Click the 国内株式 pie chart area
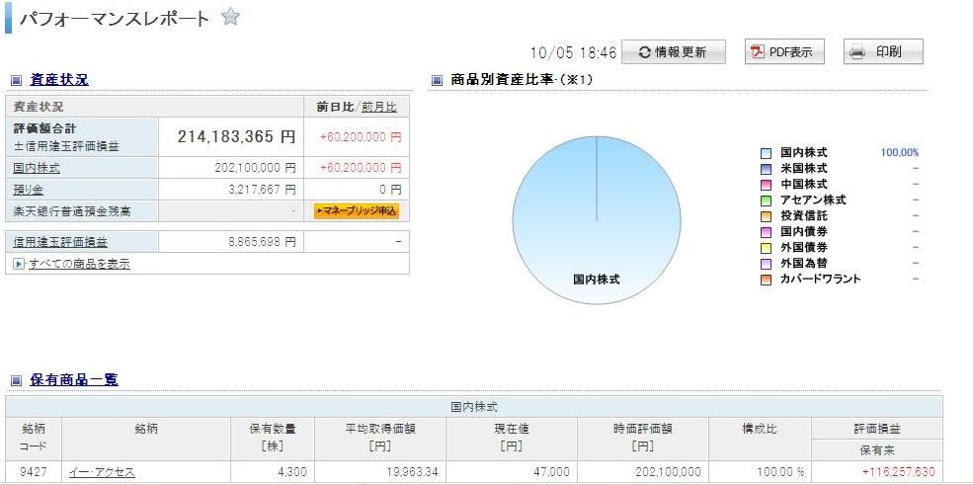The width and height of the screenshot is (973, 485). 596,227
